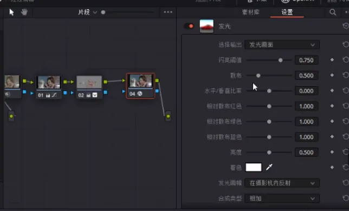
Task: Click the 相对散布蓝色 value field
Action: pos(306,137)
